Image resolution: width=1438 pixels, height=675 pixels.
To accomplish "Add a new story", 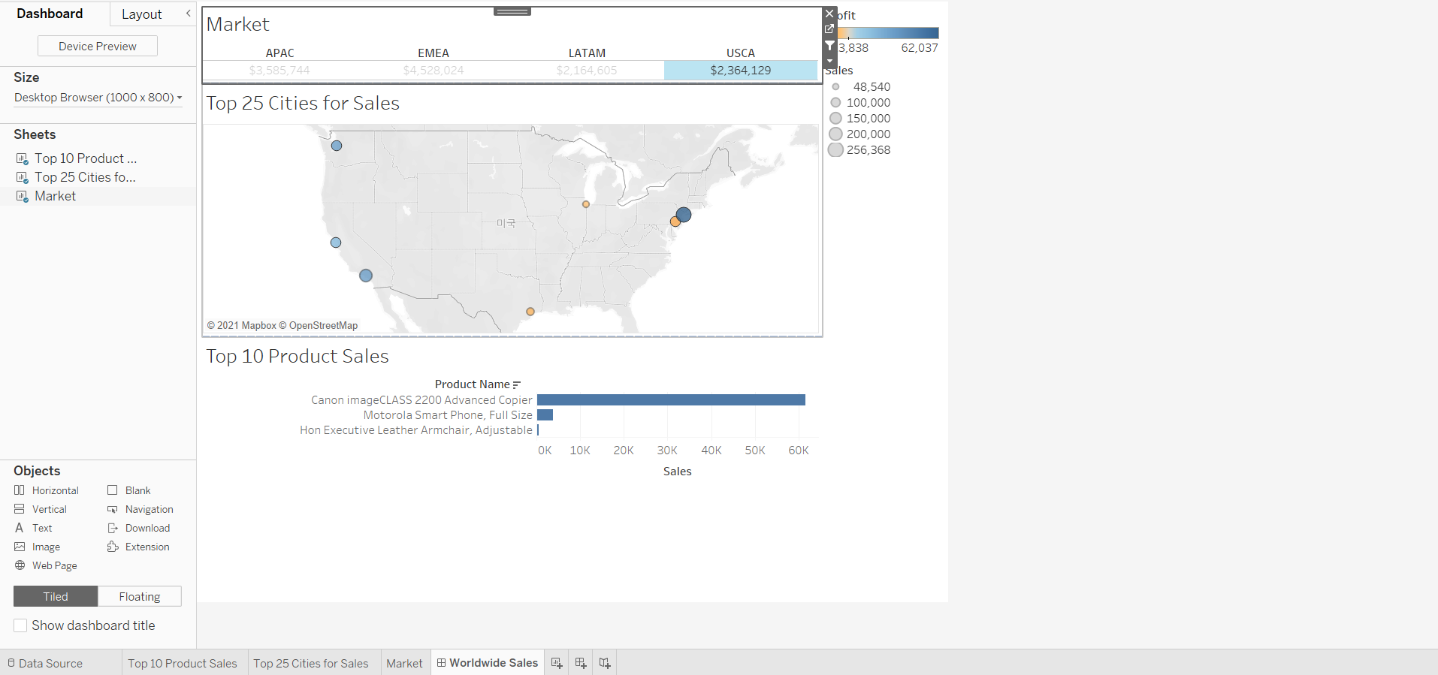I will [x=605, y=663].
